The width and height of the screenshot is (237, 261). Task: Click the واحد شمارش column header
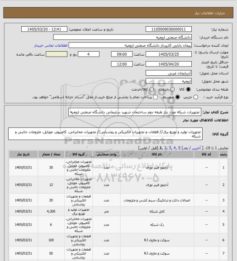click(106, 155)
